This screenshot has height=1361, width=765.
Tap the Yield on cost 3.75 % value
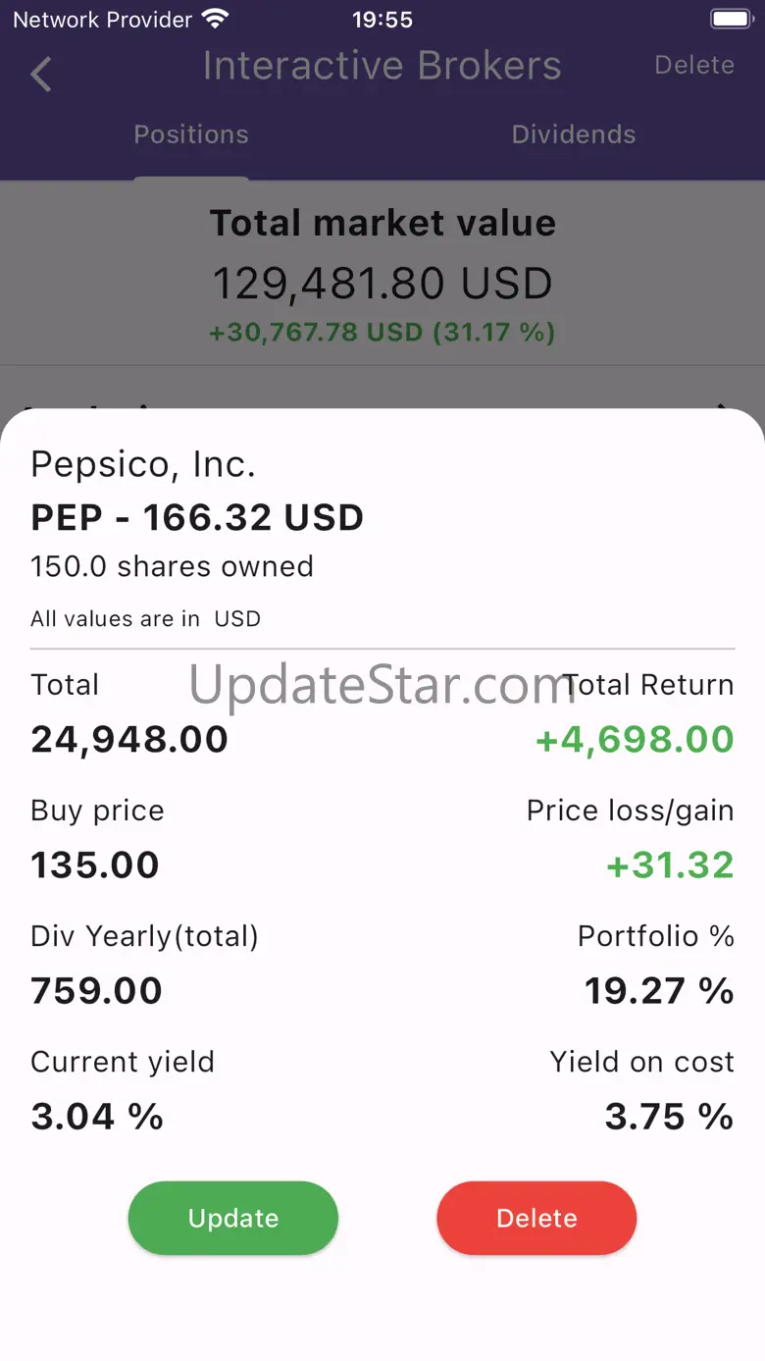pyautogui.click(x=669, y=1116)
